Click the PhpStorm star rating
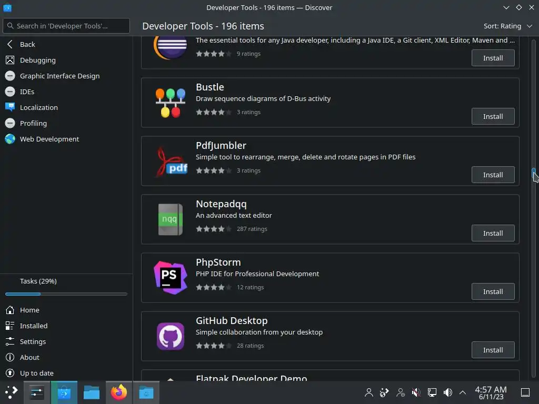 (x=214, y=287)
